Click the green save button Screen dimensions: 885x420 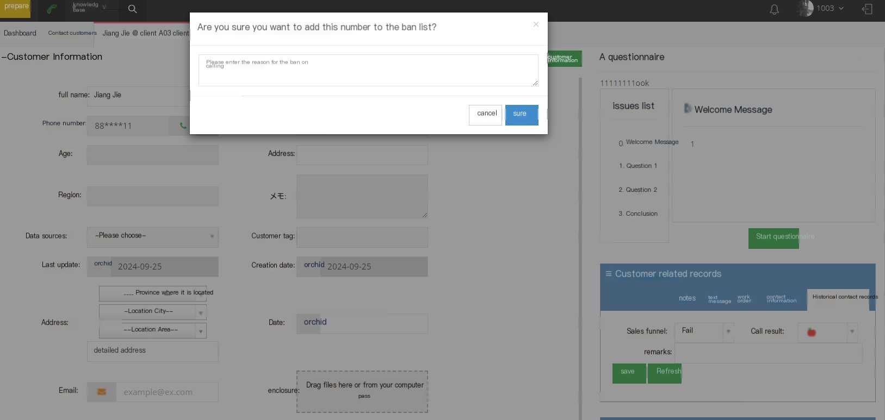(629, 373)
